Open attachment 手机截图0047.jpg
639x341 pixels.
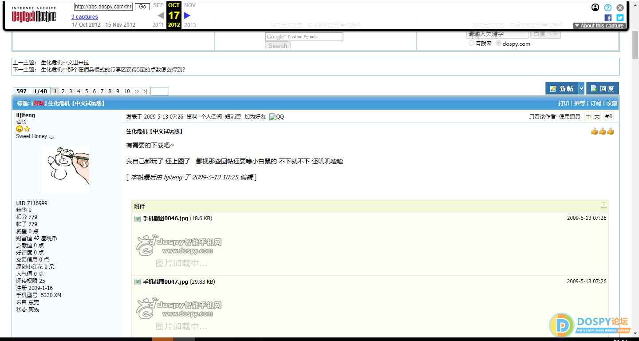point(166,282)
